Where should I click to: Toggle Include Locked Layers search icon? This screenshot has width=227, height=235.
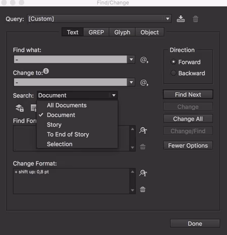20,108
